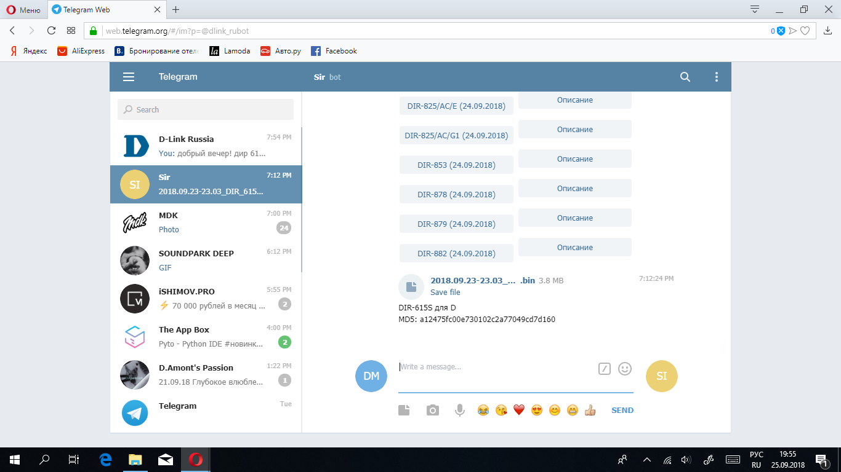This screenshot has height=472, width=841.
Task: Open Яндекс bookmark
Action: [28, 51]
